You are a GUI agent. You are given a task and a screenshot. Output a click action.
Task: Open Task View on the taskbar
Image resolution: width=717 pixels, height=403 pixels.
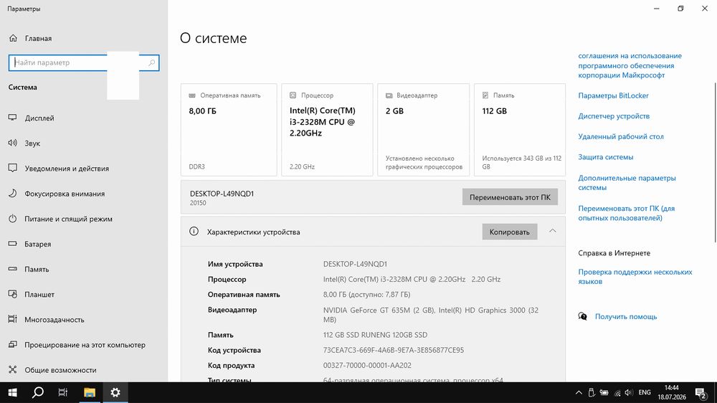coord(63,392)
